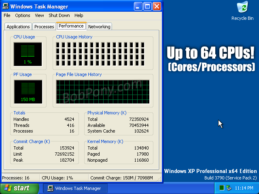Viewport: 259px width, 194px height.
Task: Minimize the Task Manager window
Action: point(138,6)
